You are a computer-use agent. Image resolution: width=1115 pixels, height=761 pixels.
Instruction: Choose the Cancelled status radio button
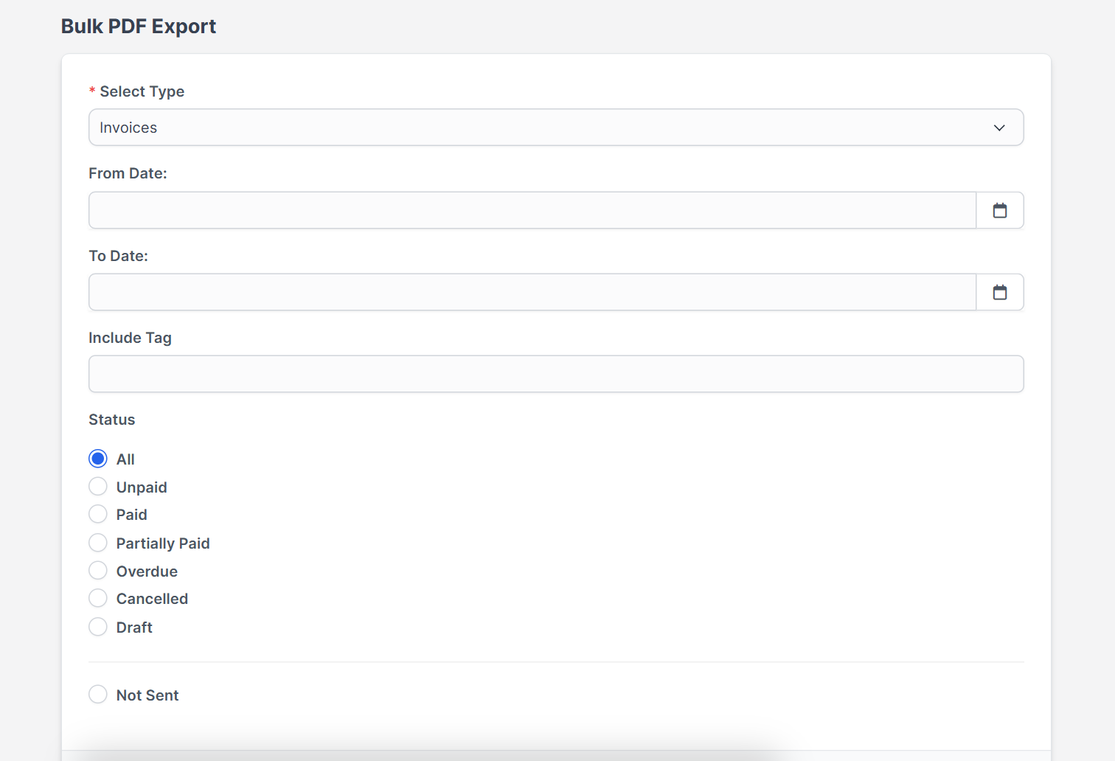[98, 598]
